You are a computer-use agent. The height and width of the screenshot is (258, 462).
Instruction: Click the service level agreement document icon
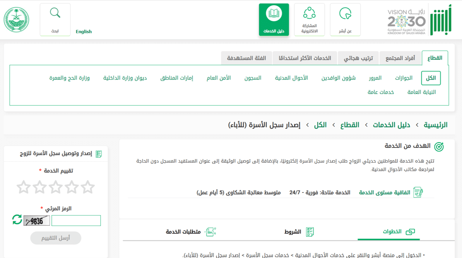click(x=418, y=192)
